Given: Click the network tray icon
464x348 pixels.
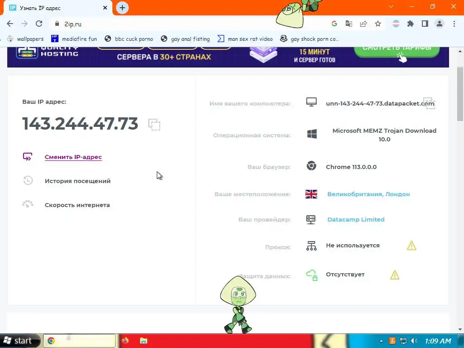Looking at the screenshot, I should click(x=403, y=341).
